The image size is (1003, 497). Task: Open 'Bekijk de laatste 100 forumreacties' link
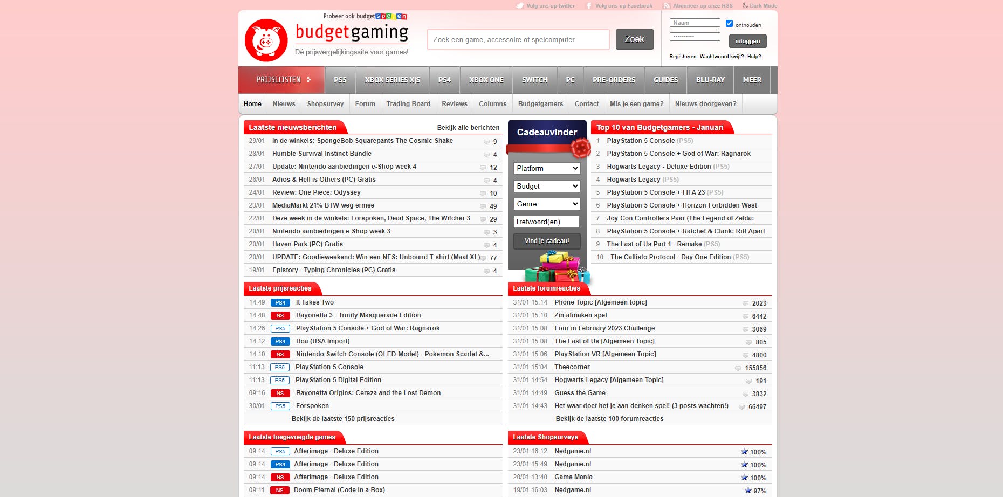(609, 419)
